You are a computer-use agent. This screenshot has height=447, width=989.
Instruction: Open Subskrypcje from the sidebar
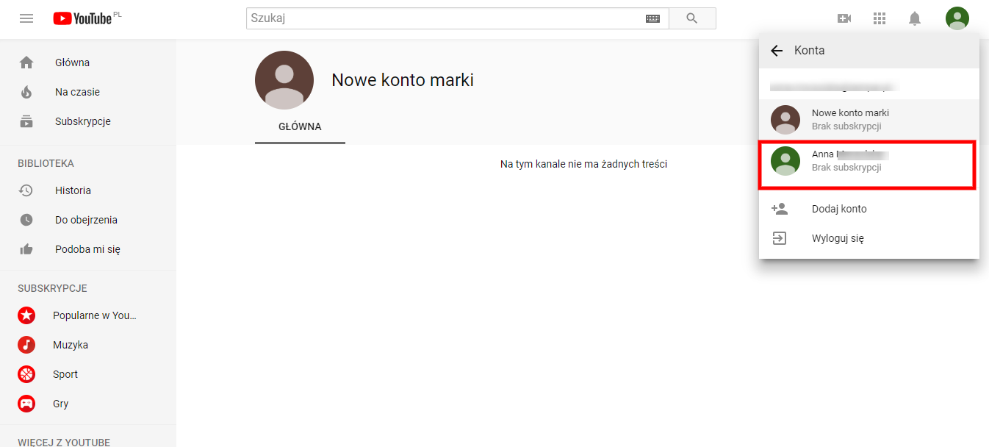(82, 121)
